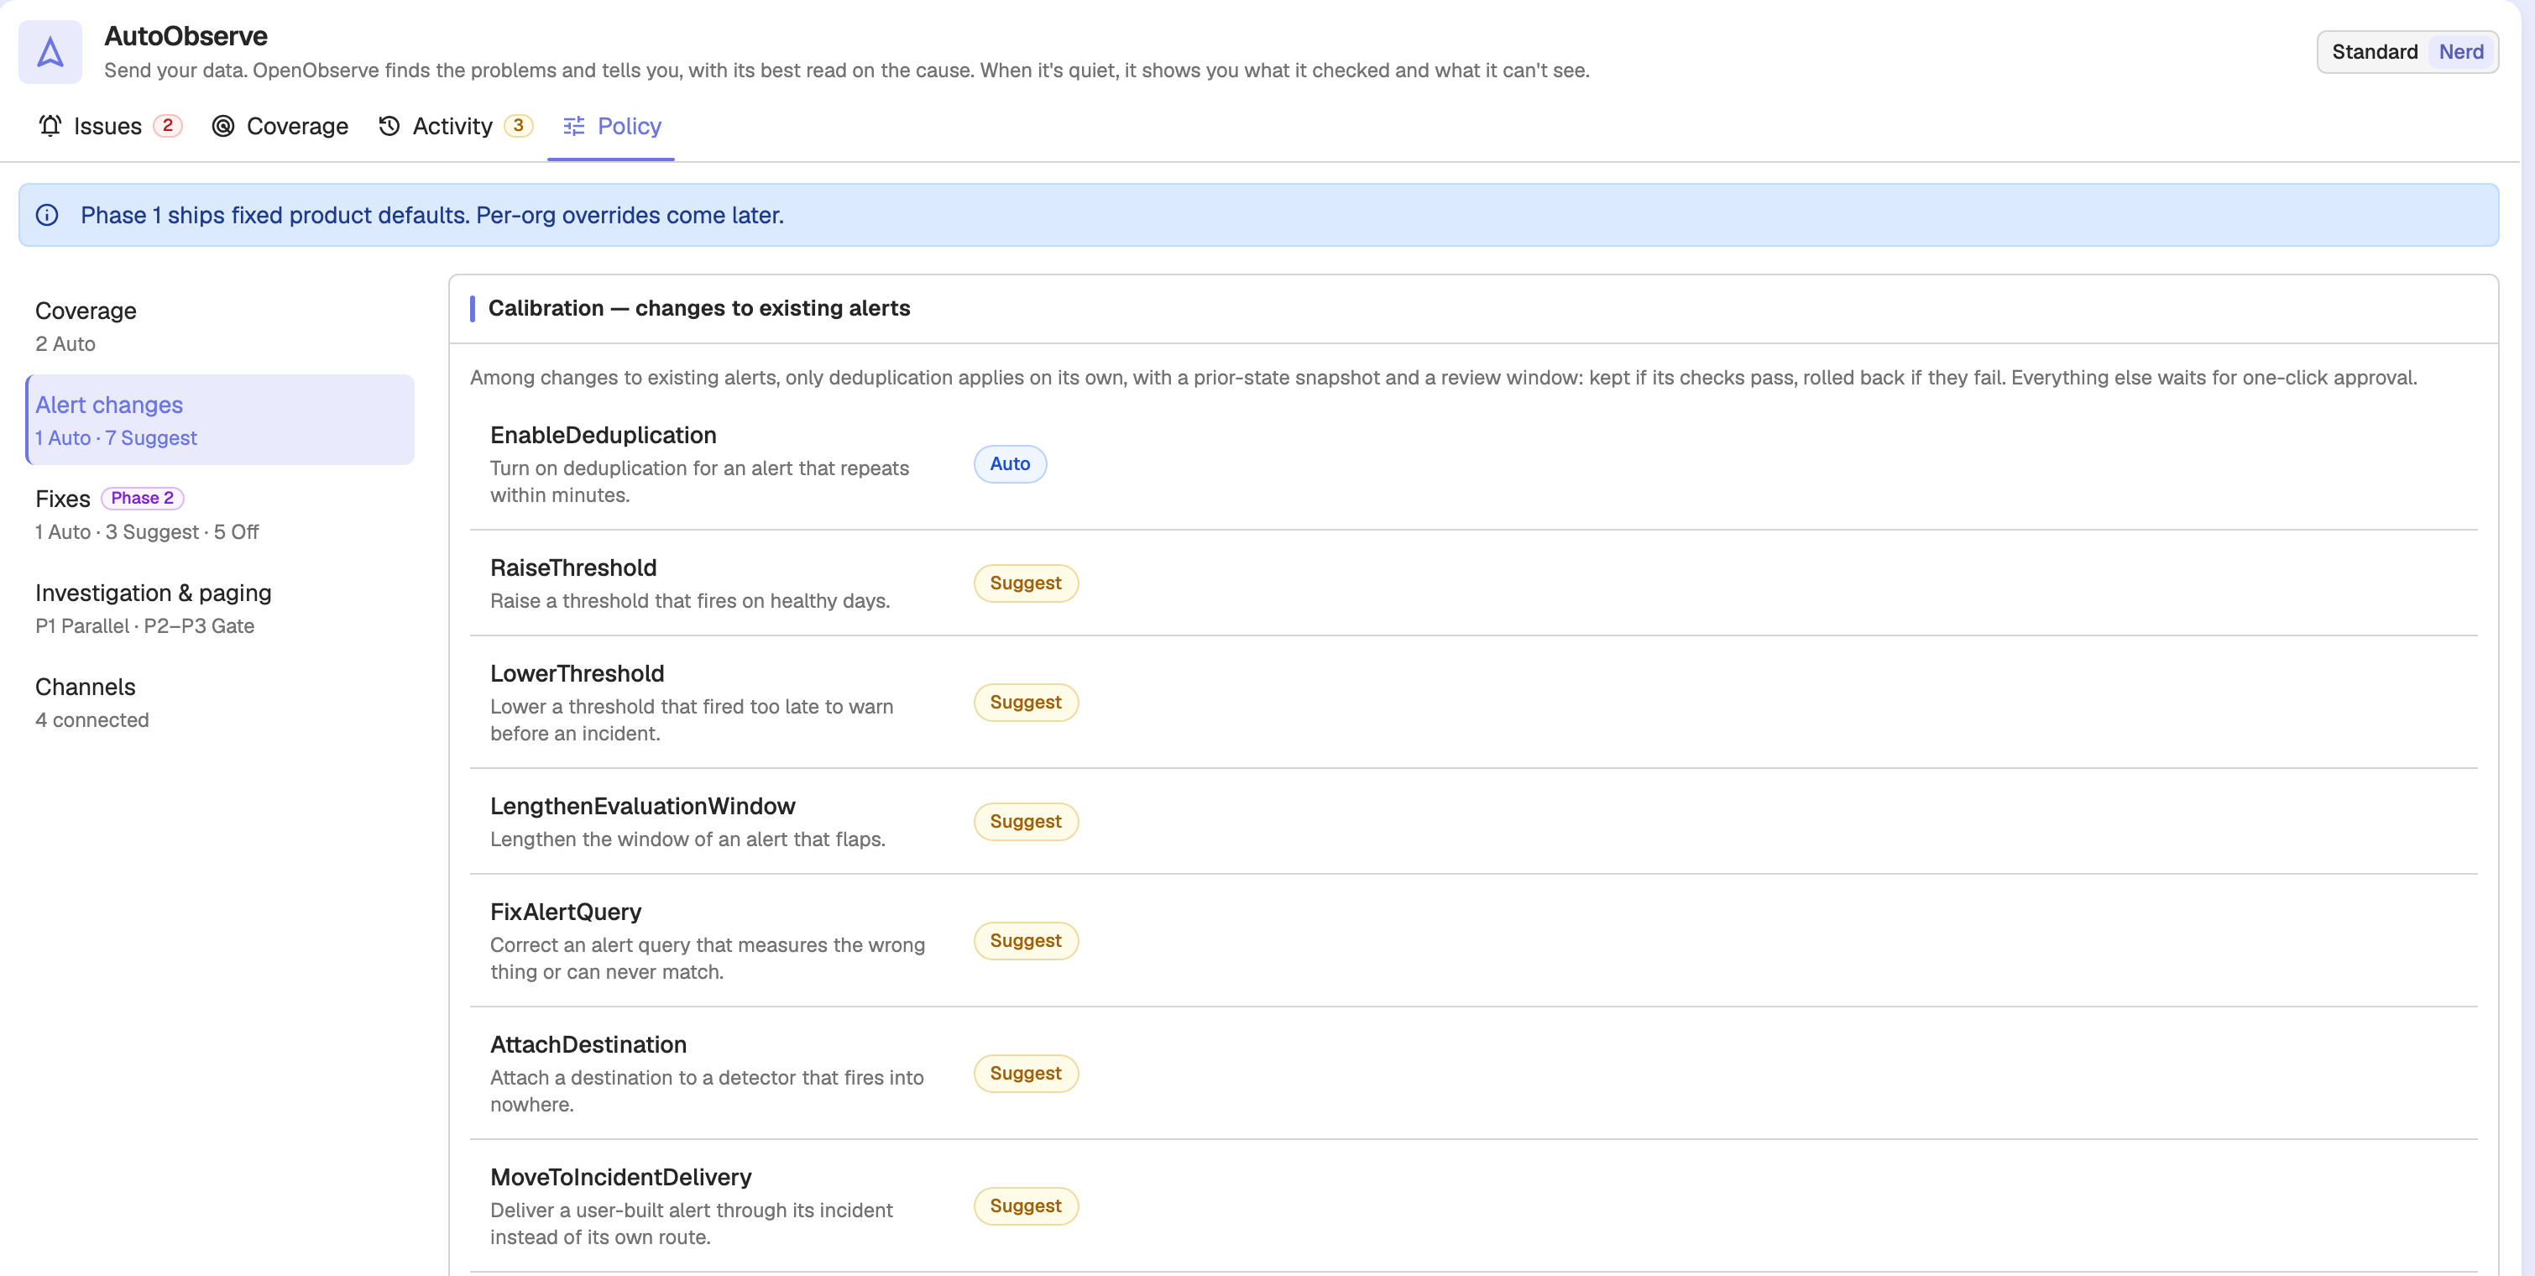Image resolution: width=2535 pixels, height=1276 pixels.
Task: Click the EnableDeduplication policy title
Action: [604, 435]
